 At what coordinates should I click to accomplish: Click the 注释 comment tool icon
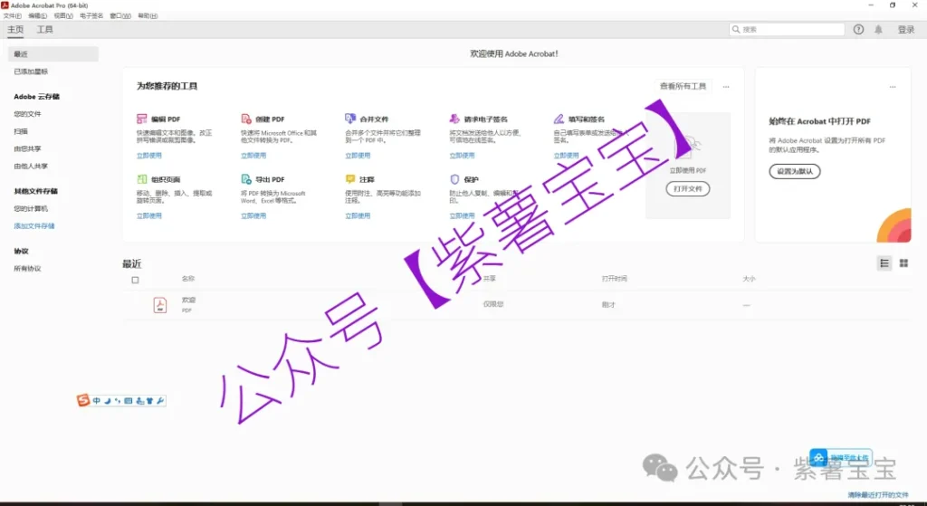(x=350, y=179)
